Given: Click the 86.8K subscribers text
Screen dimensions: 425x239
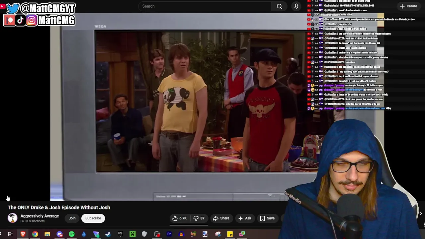Looking at the screenshot, I should [32, 221].
